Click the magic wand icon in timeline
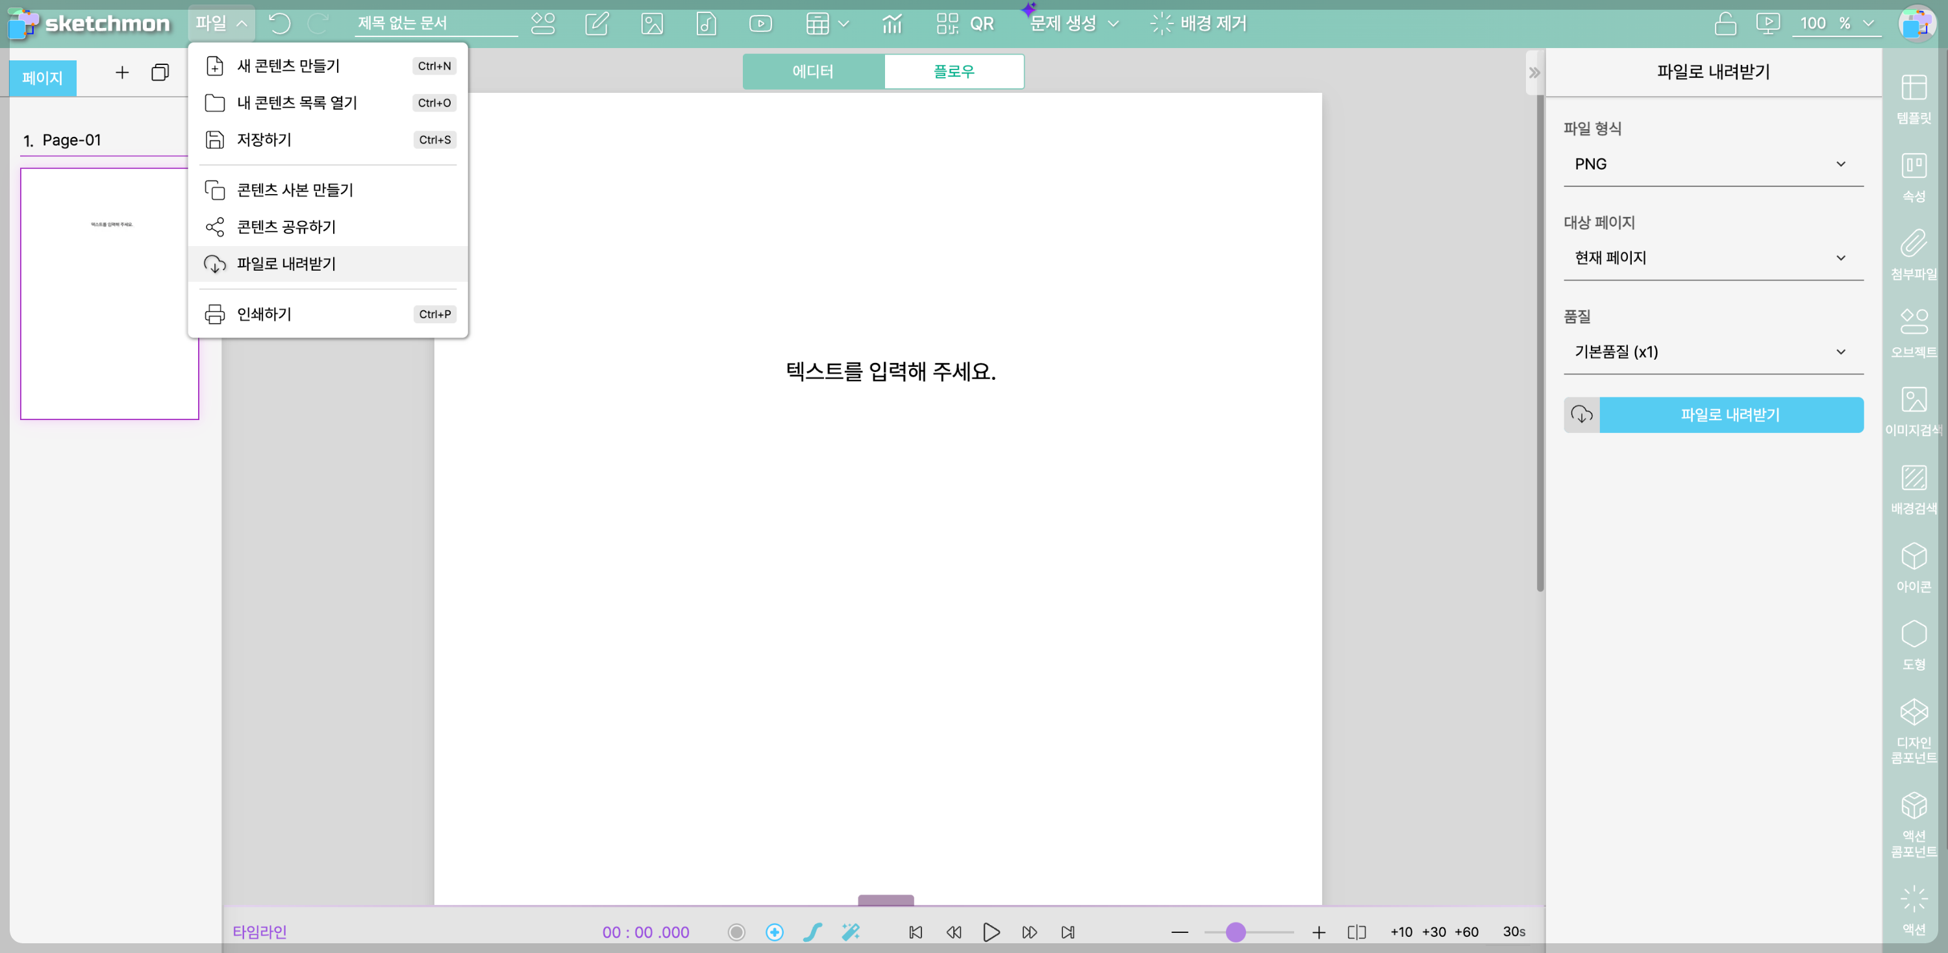This screenshot has height=953, width=1948. click(x=851, y=932)
